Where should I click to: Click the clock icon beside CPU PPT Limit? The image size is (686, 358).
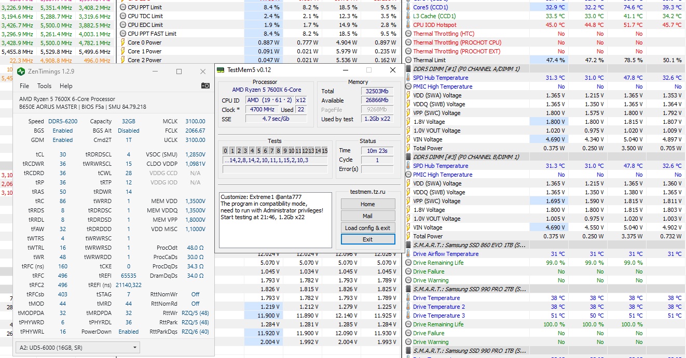(x=122, y=7)
